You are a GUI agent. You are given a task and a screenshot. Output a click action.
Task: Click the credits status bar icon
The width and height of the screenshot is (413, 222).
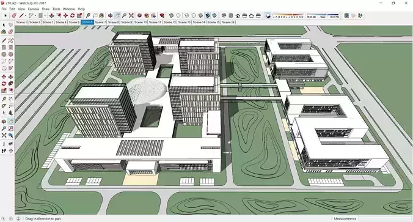[11, 218]
